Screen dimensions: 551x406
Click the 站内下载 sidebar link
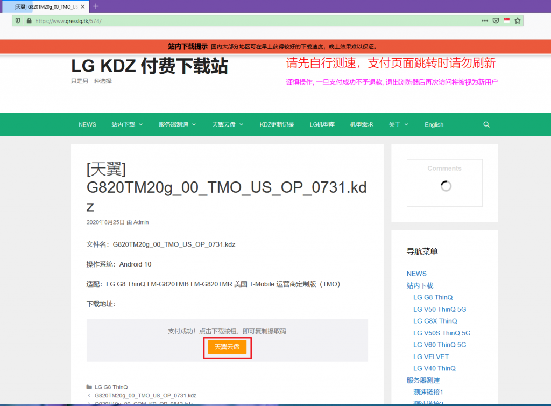[420, 285]
